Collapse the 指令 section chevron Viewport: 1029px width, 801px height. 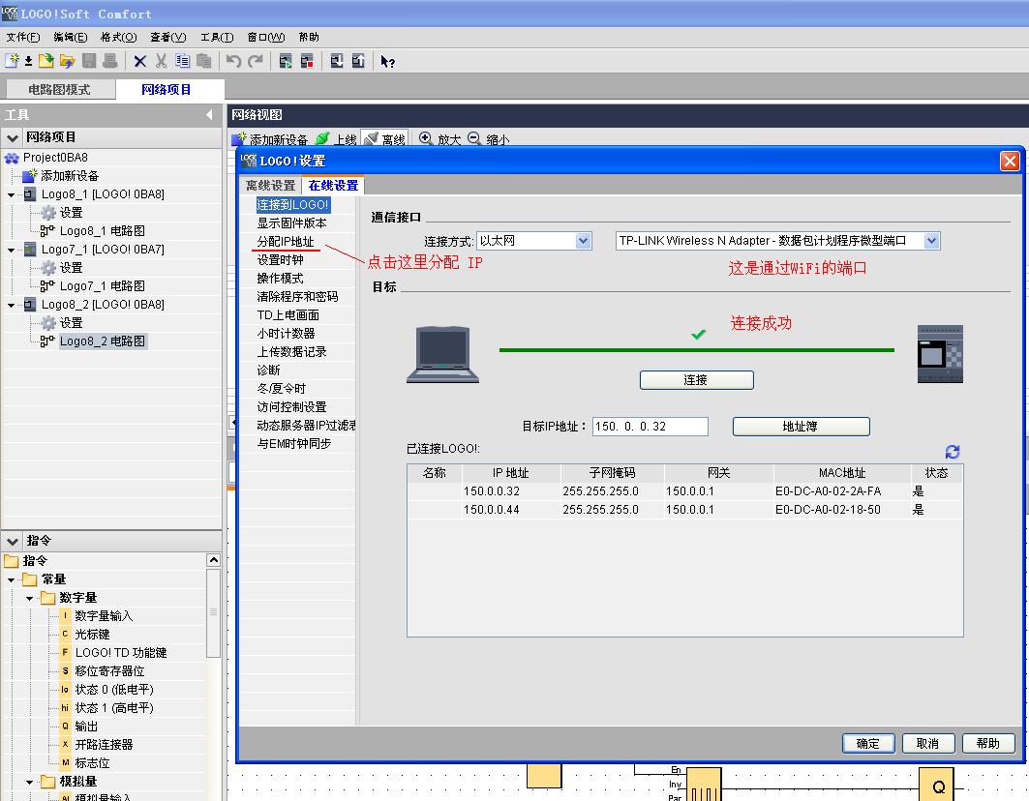pyautogui.click(x=12, y=541)
